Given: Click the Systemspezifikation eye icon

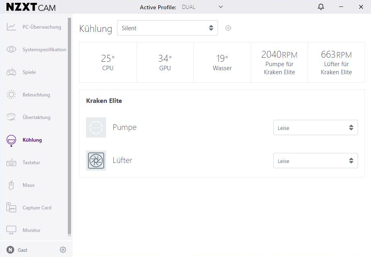Looking at the screenshot, I should click(11, 50).
